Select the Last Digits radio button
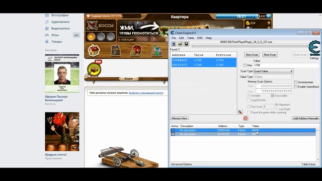The image size is (322, 181). (276, 109)
